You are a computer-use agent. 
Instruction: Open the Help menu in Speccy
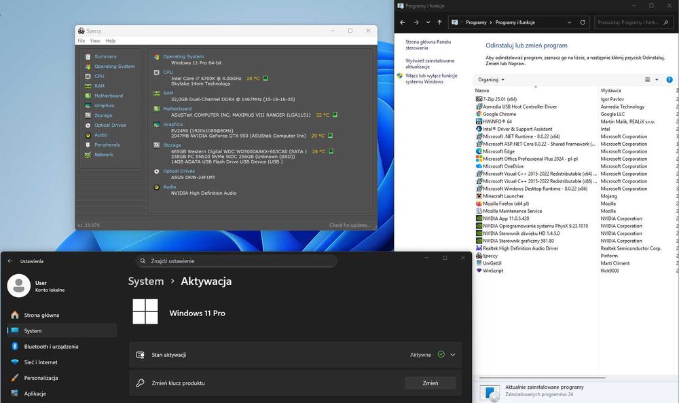pyautogui.click(x=111, y=41)
